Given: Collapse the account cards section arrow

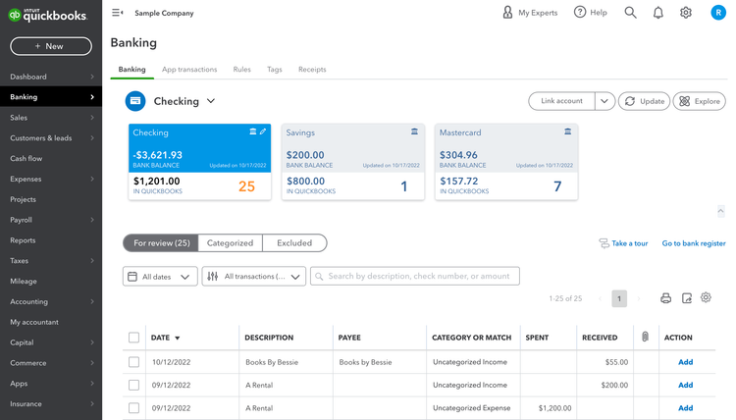Looking at the screenshot, I should click(x=720, y=211).
